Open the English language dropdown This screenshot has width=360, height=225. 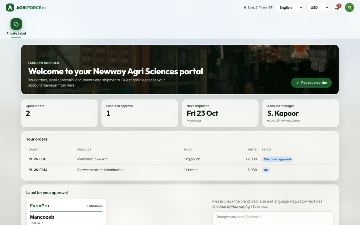[x=289, y=7]
